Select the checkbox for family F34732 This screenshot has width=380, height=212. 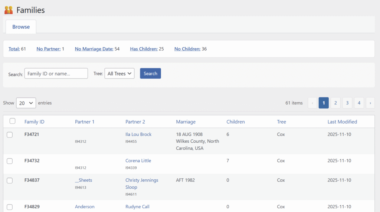tap(10, 161)
